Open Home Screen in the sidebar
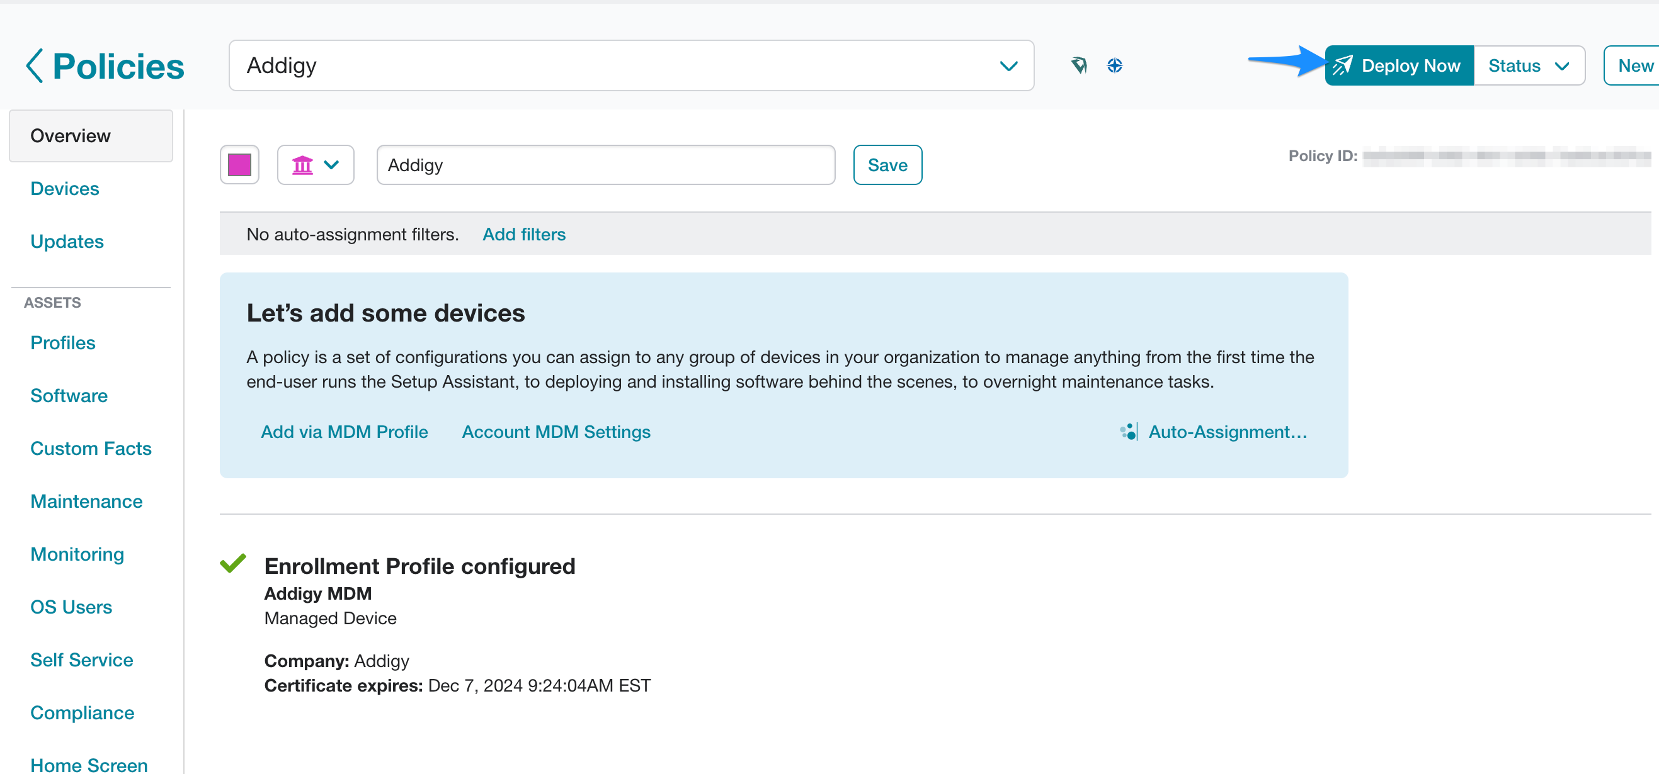This screenshot has height=774, width=1659. tap(89, 765)
